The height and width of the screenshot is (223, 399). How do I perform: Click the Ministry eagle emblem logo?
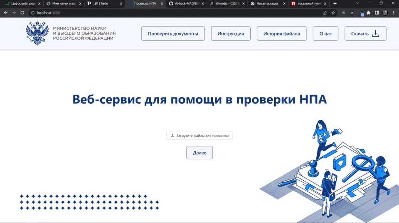[37, 33]
